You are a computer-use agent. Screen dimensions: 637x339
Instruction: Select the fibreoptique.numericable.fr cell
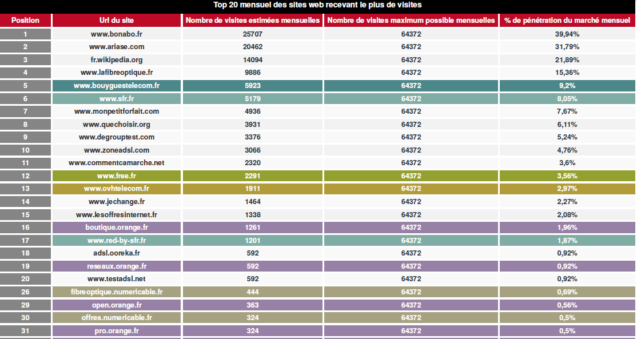pos(117,292)
